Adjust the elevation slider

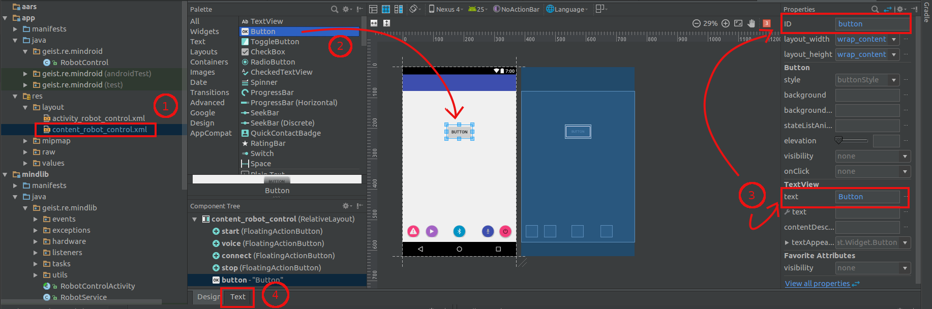click(x=851, y=141)
